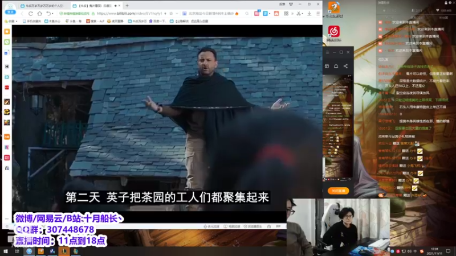
Task: Click the 电脑加速 status bar item
Action: coord(232,226)
